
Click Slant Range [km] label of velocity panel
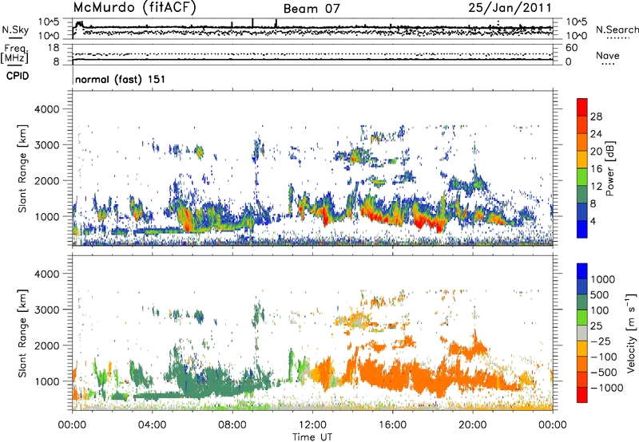(22, 333)
